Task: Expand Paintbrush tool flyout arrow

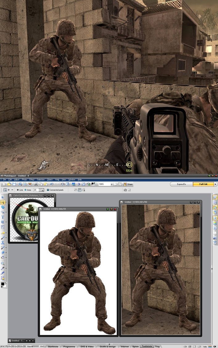Action: (x=6, y=233)
